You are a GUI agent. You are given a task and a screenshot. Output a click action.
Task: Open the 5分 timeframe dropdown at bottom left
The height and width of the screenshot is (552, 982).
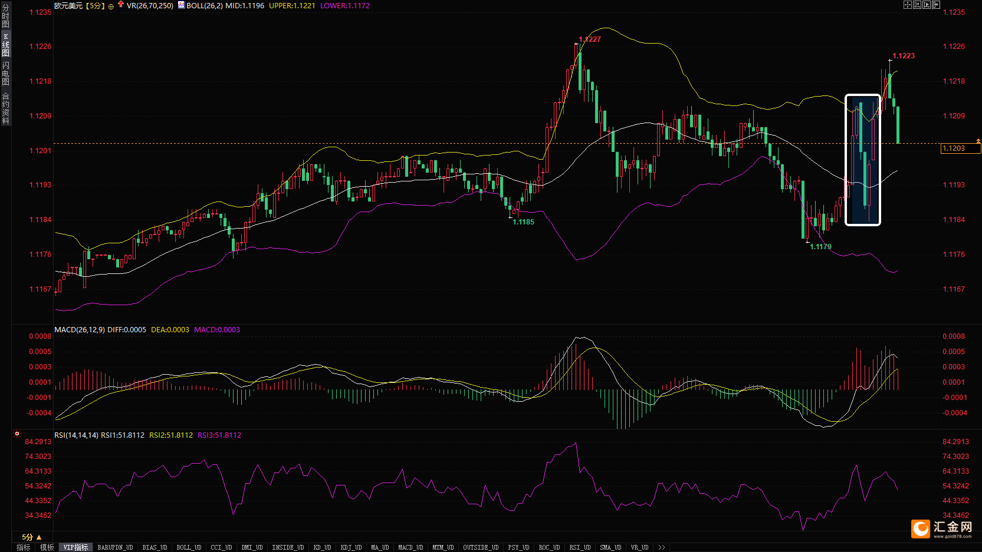tap(32, 537)
